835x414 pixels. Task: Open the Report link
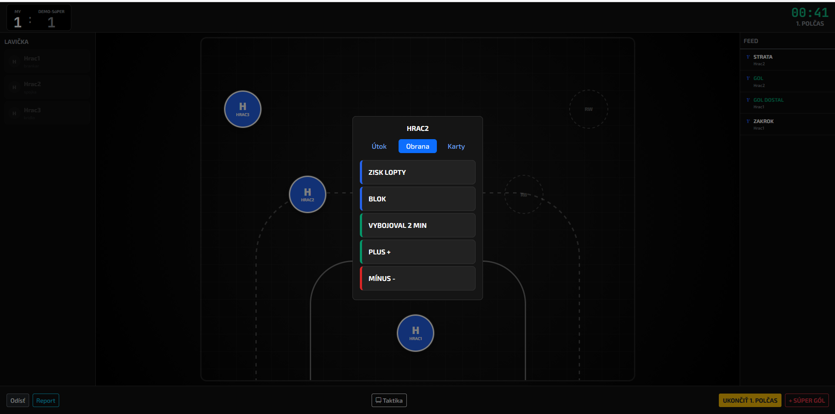point(46,401)
